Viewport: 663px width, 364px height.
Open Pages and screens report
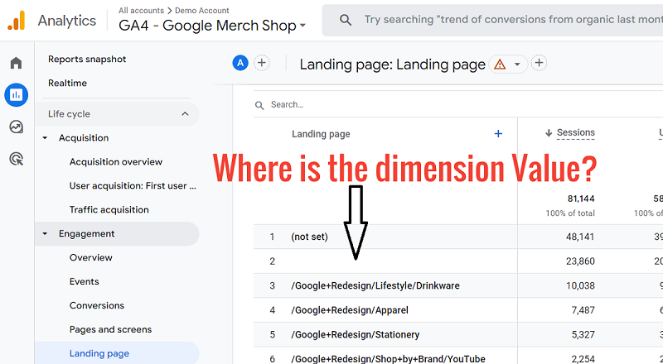(x=110, y=329)
